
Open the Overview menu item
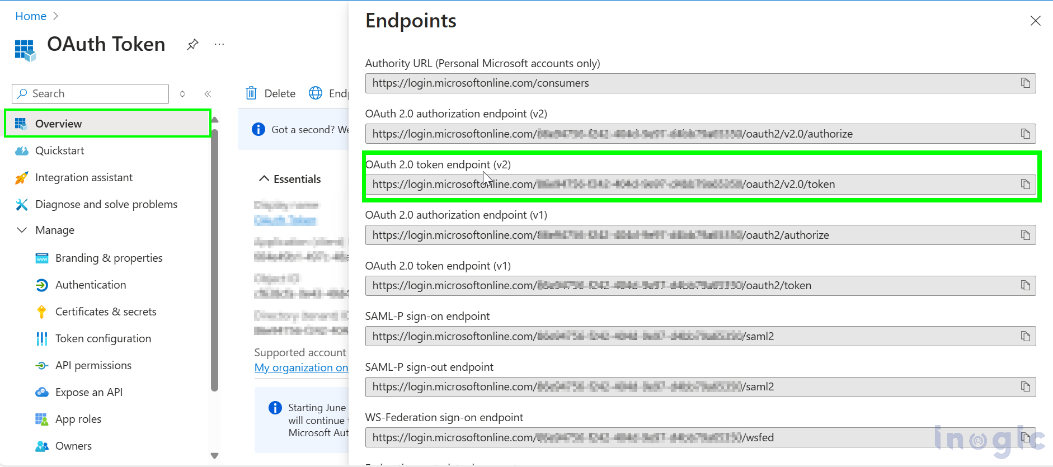107,124
